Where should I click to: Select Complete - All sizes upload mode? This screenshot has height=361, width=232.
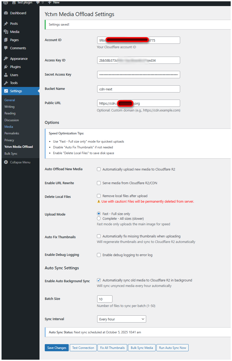tap(99, 218)
